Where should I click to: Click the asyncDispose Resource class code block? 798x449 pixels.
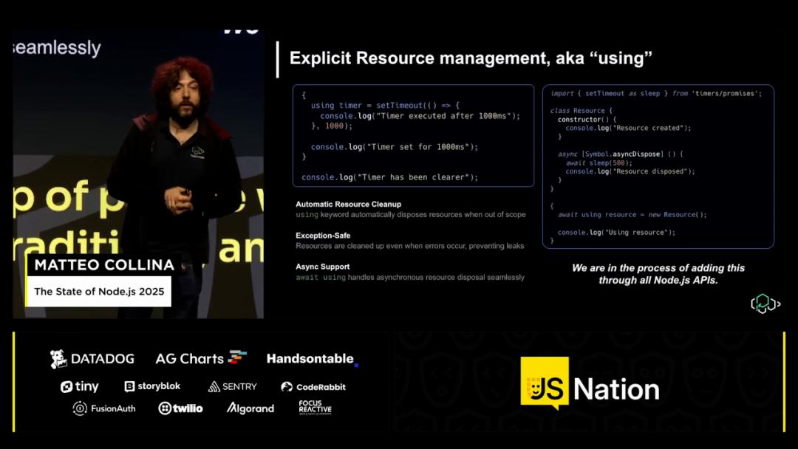pyautogui.click(x=658, y=166)
